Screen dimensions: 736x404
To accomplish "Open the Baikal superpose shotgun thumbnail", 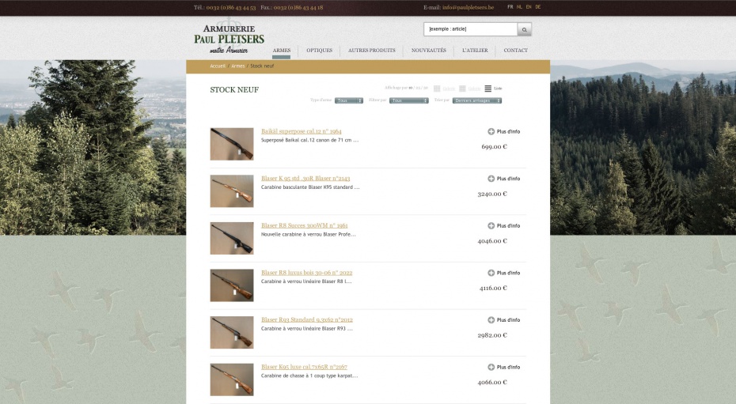I will pos(232,145).
